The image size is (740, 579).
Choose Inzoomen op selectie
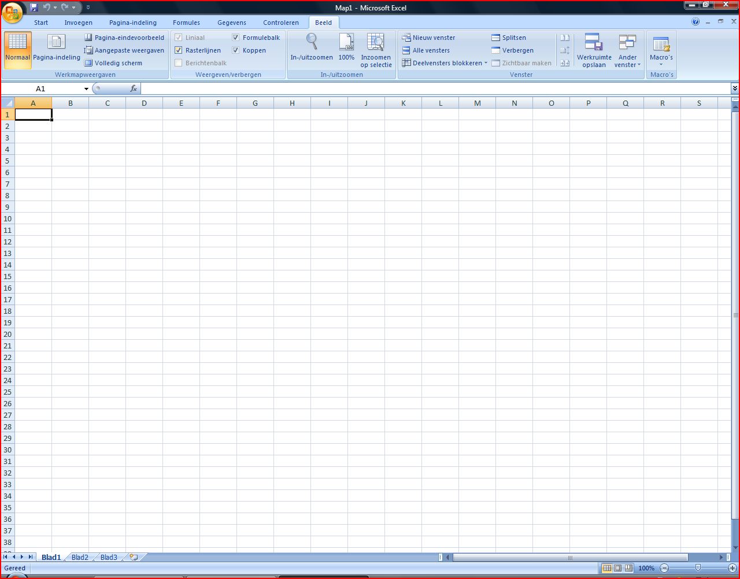click(376, 50)
